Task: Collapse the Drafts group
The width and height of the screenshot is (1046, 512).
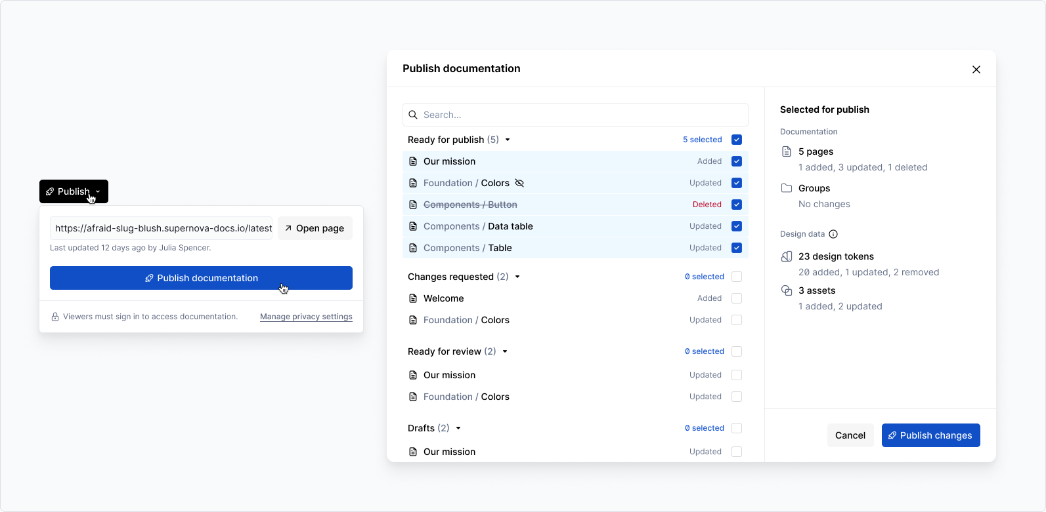Action: pos(458,428)
